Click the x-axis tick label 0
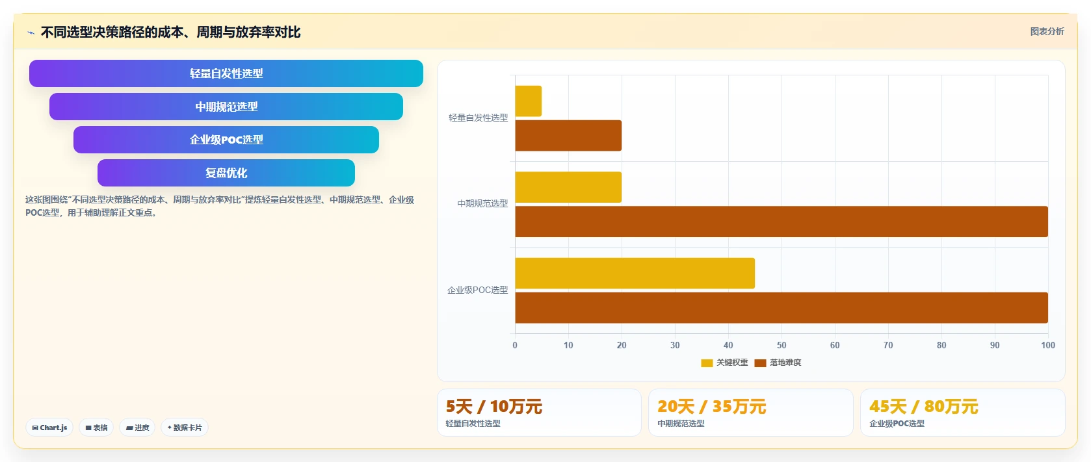Image resolution: width=1091 pixels, height=462 pixels. [515, 345]
